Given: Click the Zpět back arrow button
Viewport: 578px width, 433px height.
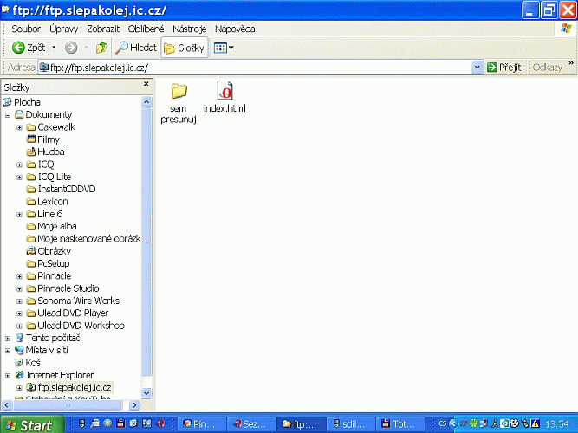Looking at the screenshot, I should 29,48.
